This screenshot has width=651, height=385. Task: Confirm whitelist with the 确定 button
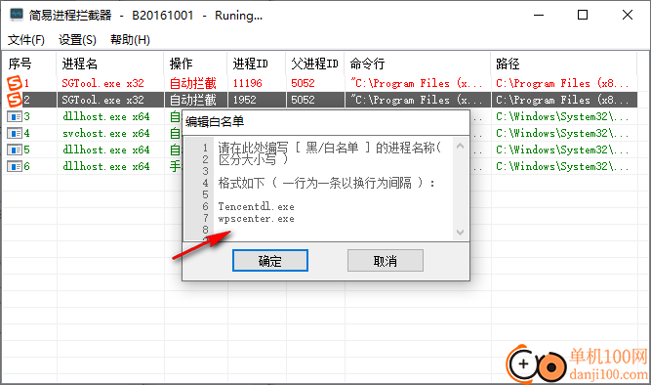tap(270, 261)
